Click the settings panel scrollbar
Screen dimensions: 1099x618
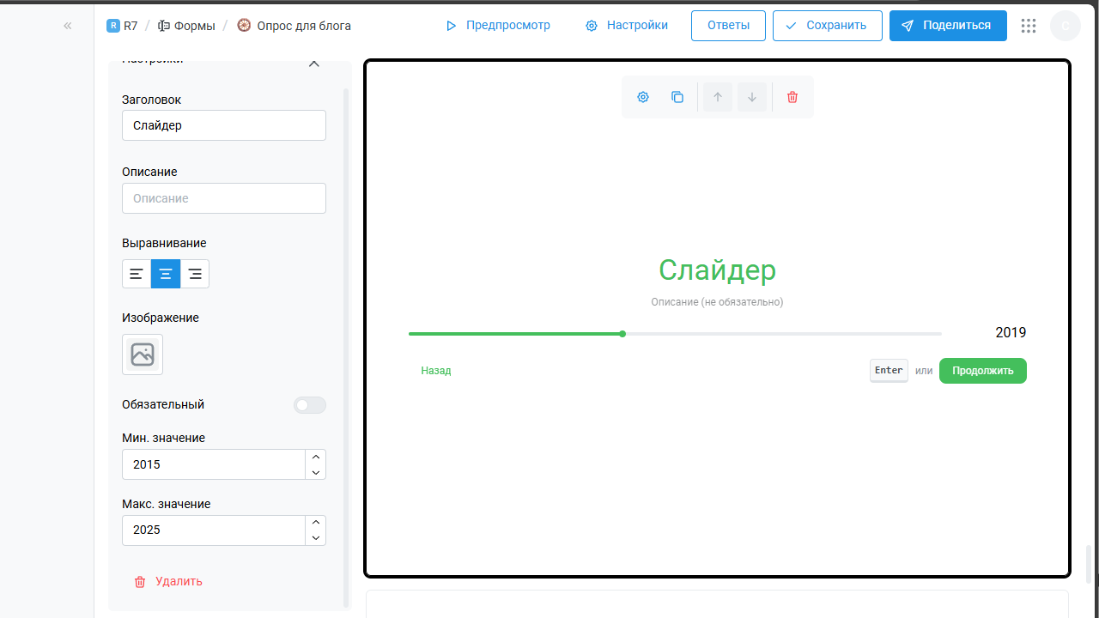pyautogui.click(x=346, y=348)
